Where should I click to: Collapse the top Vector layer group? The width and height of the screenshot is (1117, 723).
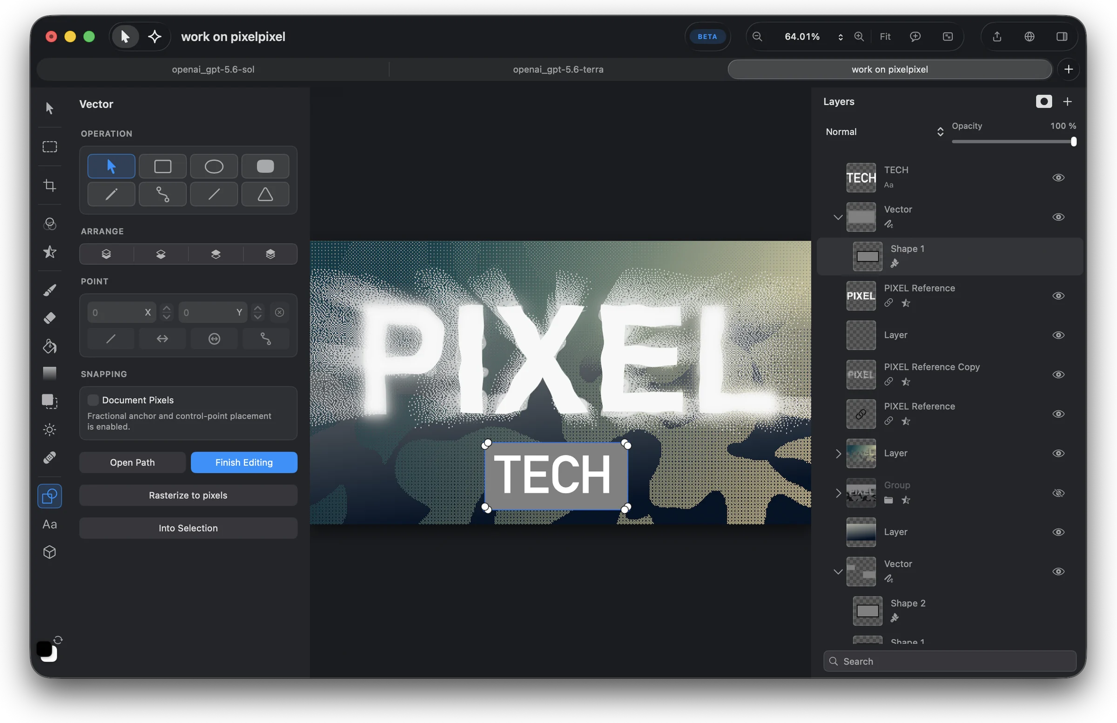click(x=838, y=217)
